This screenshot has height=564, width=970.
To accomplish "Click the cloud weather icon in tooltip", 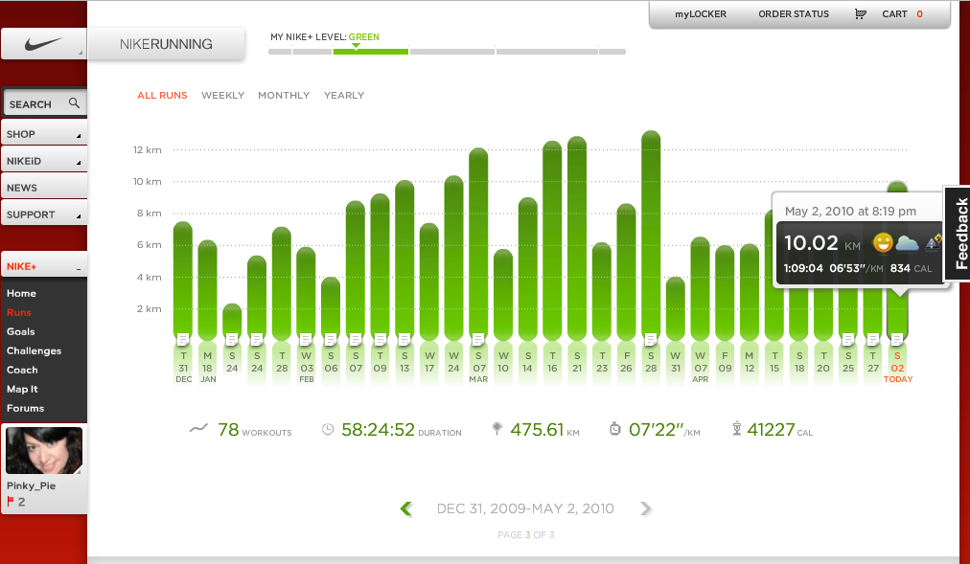I will (x=907, y=243).
